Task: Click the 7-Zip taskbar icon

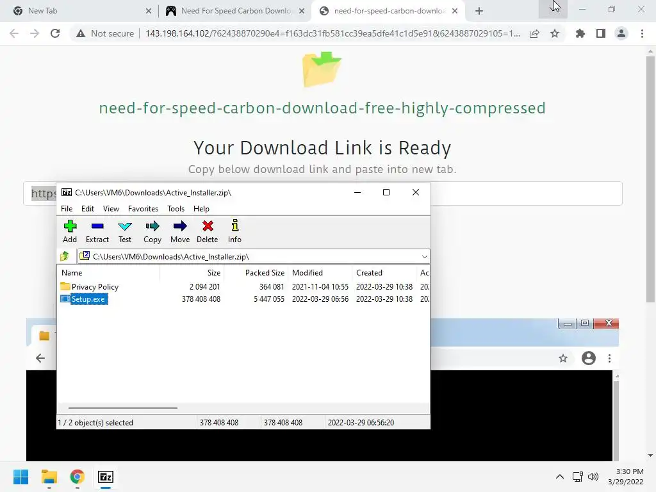Action: click(106, 477)
